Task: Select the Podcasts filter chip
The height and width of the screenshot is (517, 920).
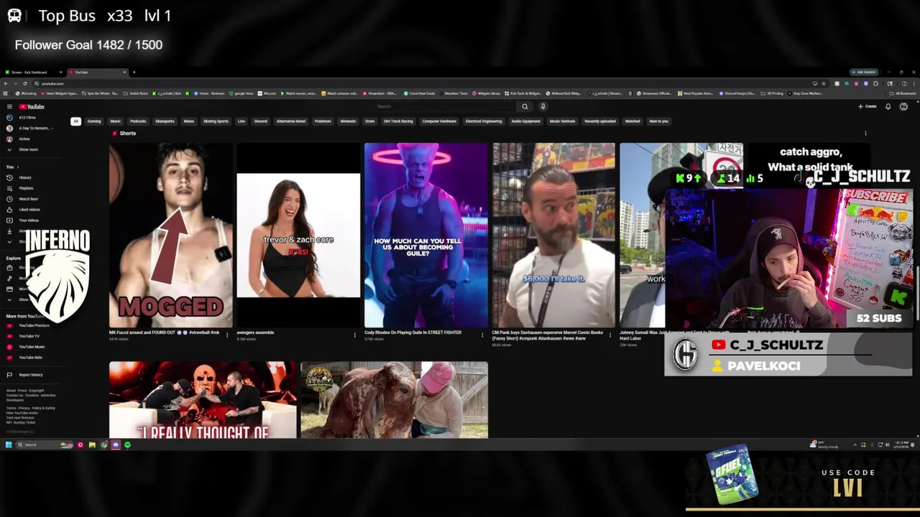Action: point(138,121)
